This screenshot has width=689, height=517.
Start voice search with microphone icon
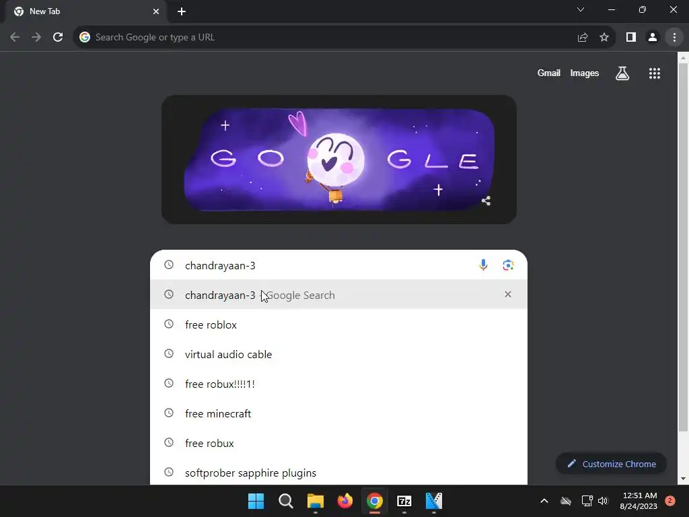tap(483, 265)
